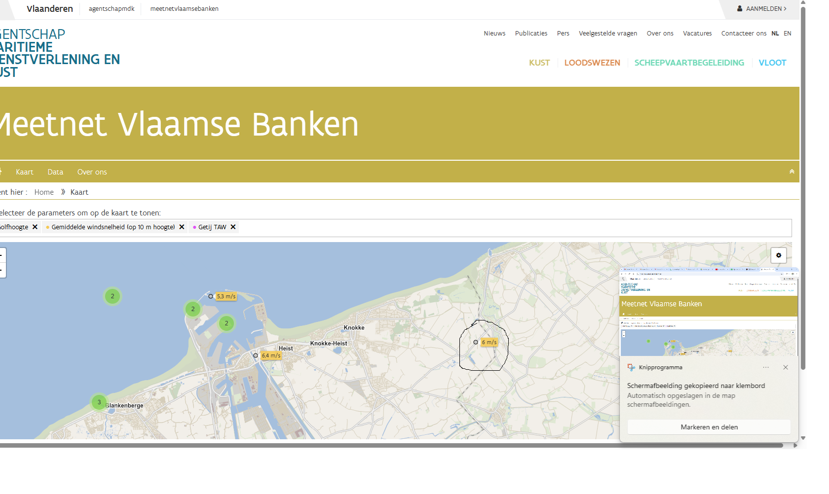Select the 6,4 m/s station near Heist
The image size is (829, 494).
point(256,355)
